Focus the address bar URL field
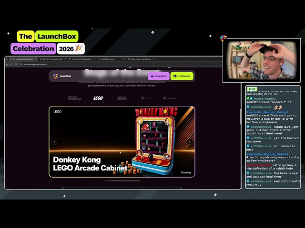305x228 pixels. tap(121, 64)
